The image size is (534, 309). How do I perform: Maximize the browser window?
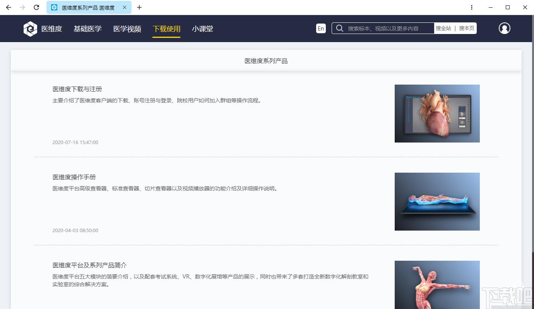(508, 7)
